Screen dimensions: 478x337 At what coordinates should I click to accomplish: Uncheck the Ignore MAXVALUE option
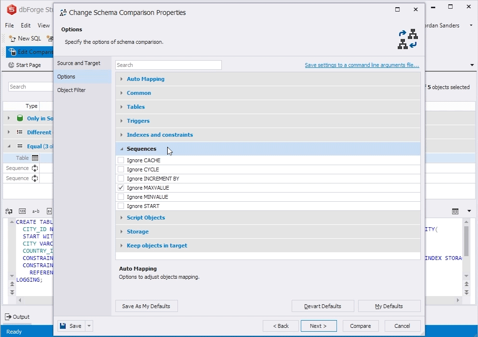point(121,188)
